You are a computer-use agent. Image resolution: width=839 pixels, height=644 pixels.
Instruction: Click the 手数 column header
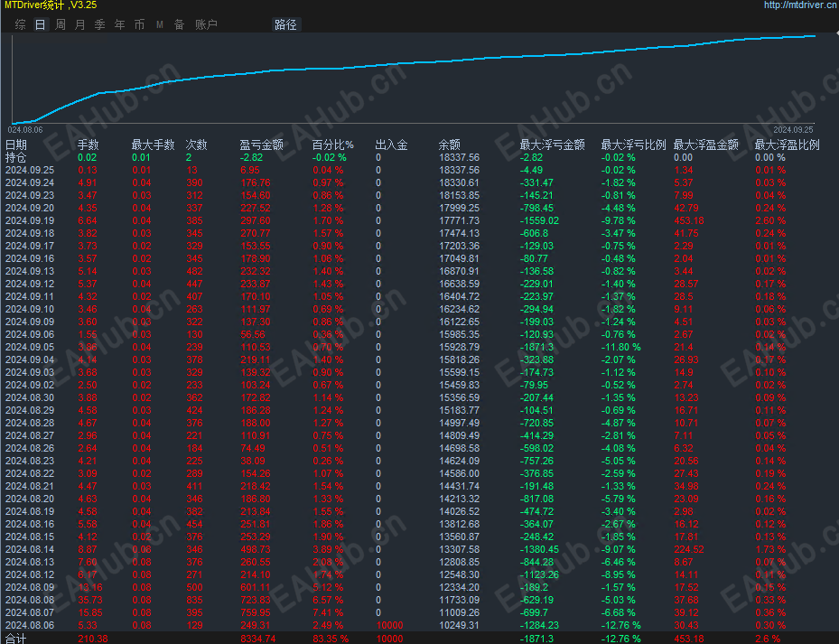coord(89,145)
